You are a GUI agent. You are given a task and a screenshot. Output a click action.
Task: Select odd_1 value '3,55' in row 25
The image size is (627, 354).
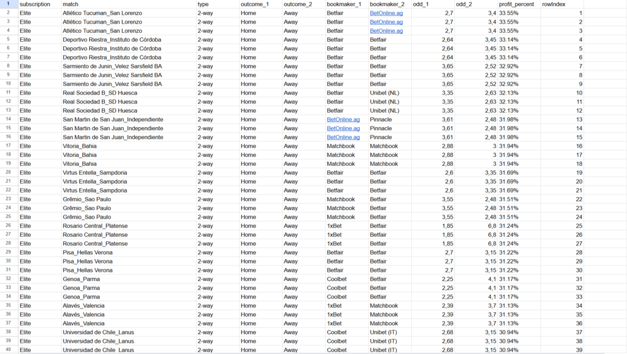433,217
